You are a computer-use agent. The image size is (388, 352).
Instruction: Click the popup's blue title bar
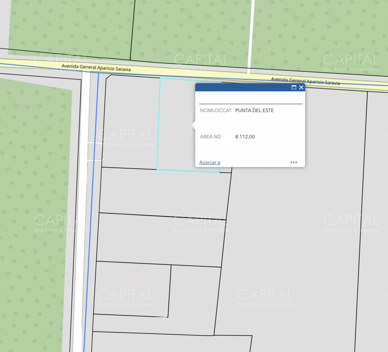coord(243,88)
